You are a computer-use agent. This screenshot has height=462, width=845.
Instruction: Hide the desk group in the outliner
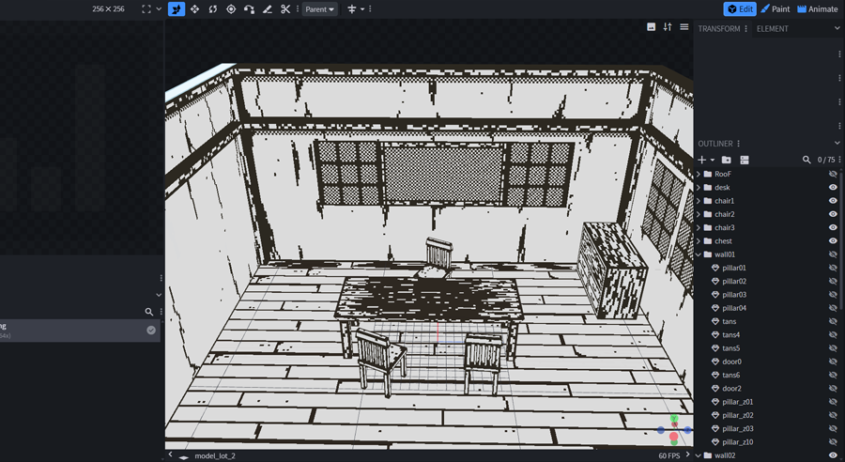coord(833,188)
